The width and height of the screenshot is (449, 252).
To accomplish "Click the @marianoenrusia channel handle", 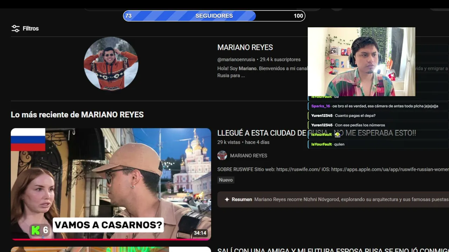I will pyautogui.click(x=236, y=59).
